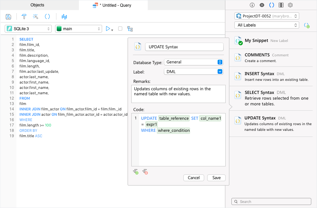Enable the checkbox beside the Run button
This screenshot has height=208, width=317.
click(x=120, y=29)
